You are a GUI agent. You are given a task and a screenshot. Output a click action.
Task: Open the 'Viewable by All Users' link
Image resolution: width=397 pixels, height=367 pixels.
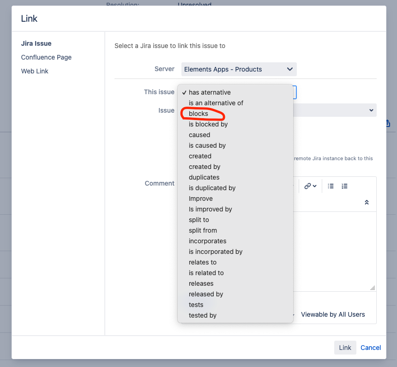[x=333, y=314]
